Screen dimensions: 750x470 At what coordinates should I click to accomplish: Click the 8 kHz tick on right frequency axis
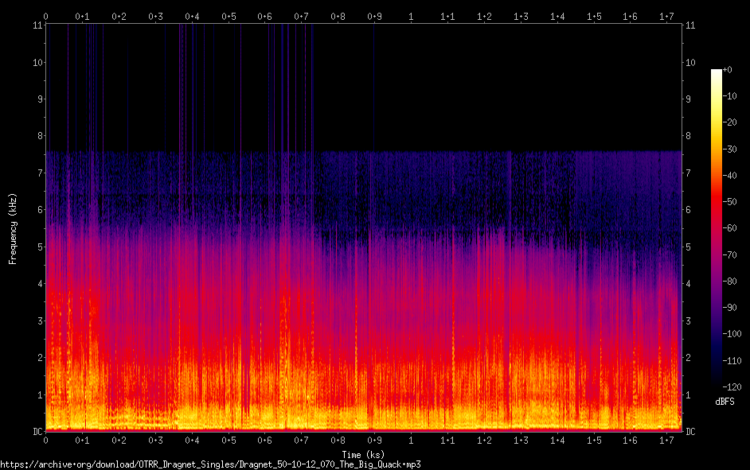(x=689, y=136)
